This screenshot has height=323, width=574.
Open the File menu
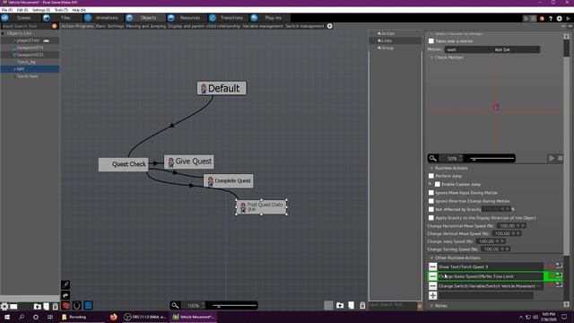point(7,10)
